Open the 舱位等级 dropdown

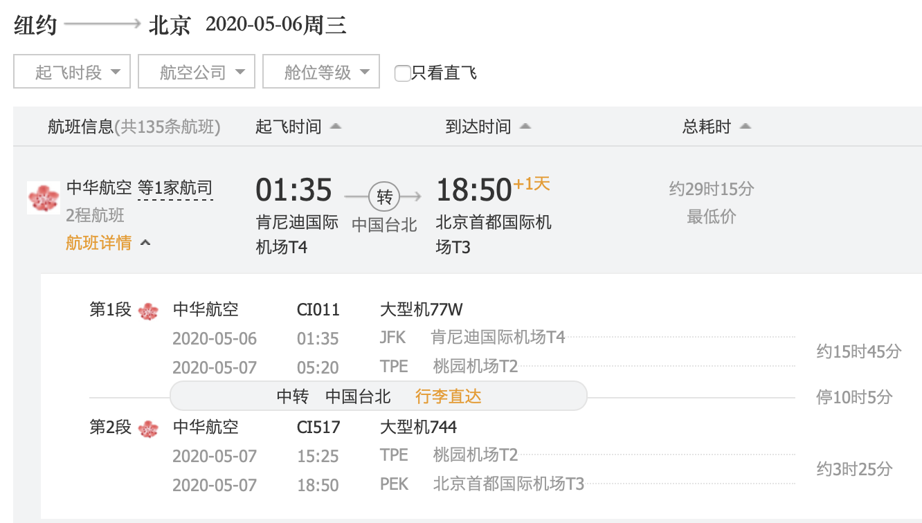pos(321,72)
